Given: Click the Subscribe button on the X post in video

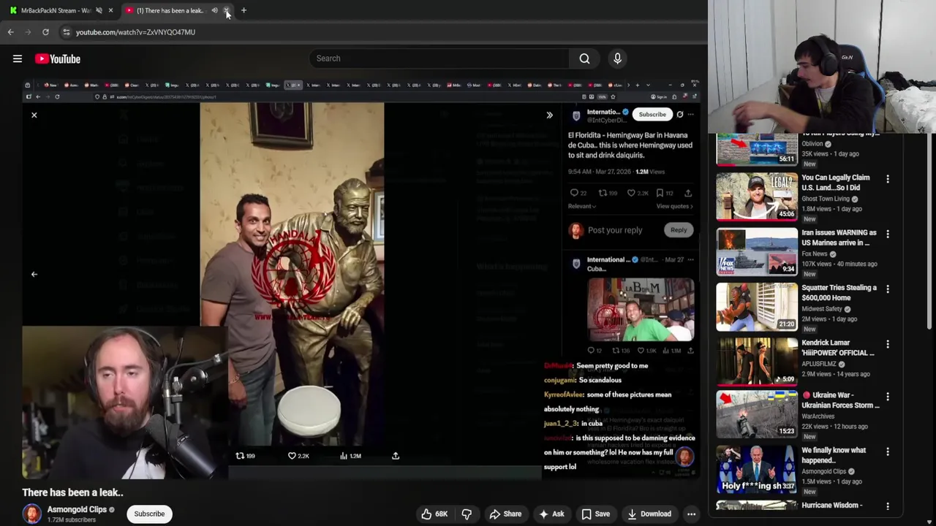Looking at the screenshot, I should point(652,115).
